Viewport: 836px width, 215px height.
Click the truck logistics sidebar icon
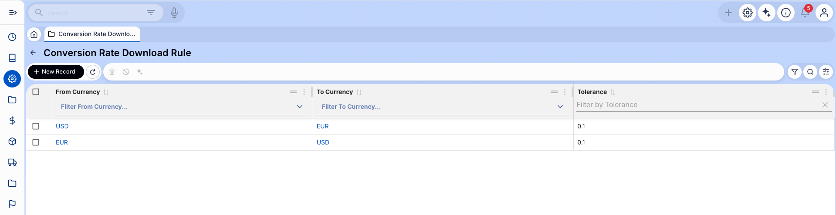pyautogui.click(x=12, y=162)
